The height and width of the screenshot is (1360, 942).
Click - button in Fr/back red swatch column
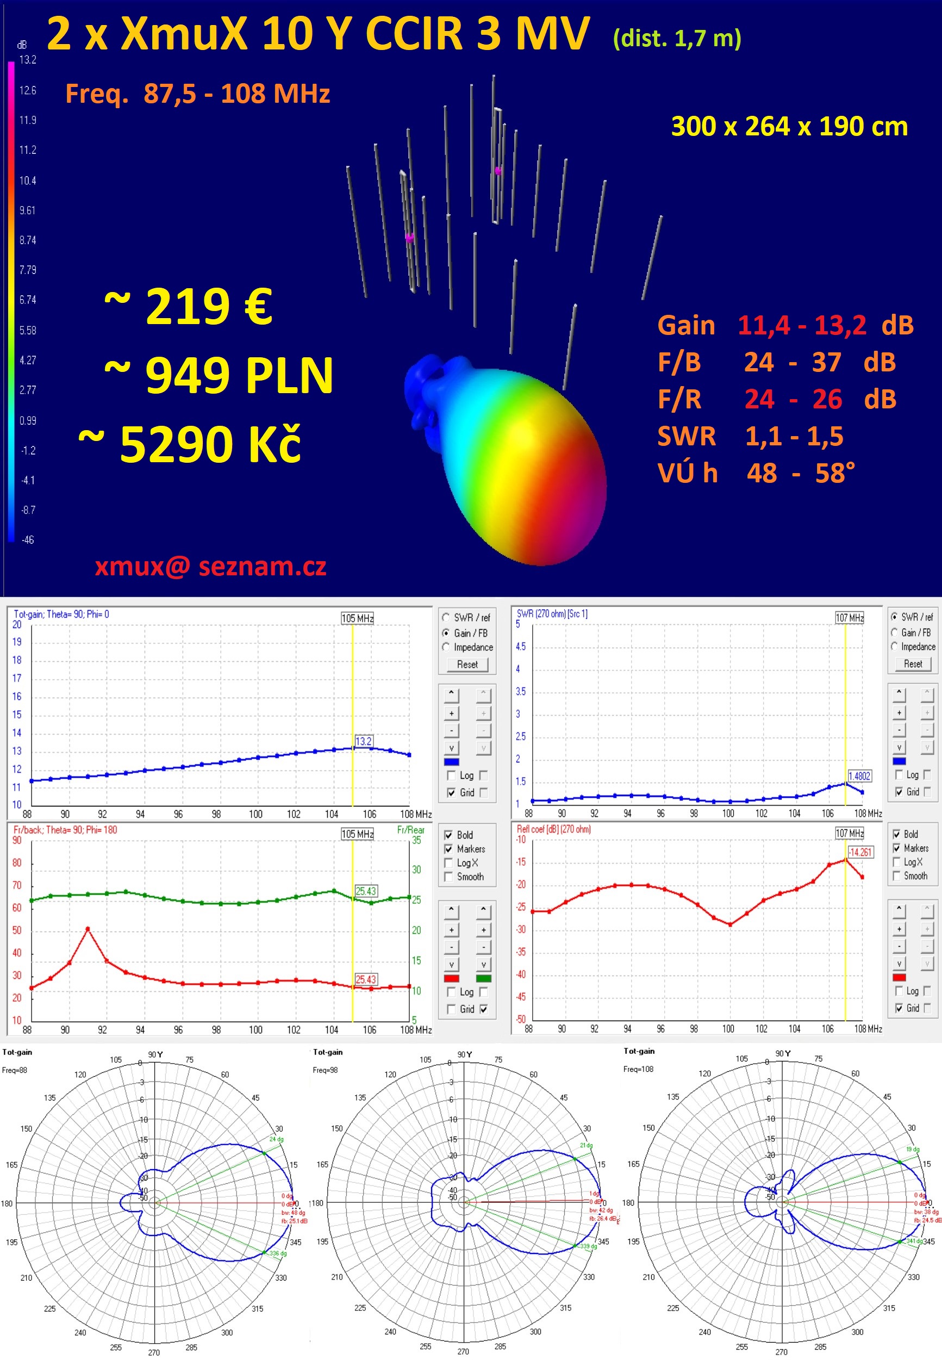tap(452, 947)
